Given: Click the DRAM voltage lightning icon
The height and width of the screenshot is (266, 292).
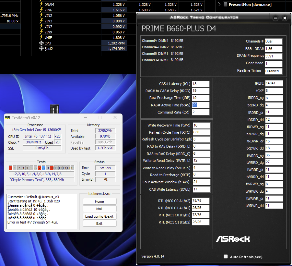Looking at the screenshot, I should point(41,5).
